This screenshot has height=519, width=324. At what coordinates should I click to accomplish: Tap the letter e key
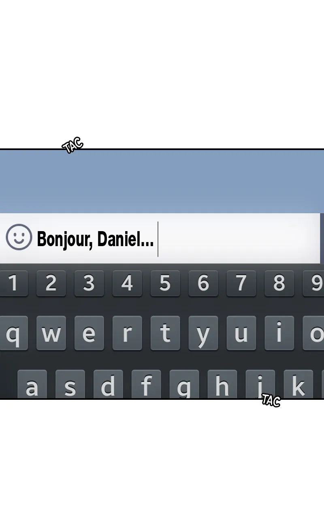[x=89, y=333]
